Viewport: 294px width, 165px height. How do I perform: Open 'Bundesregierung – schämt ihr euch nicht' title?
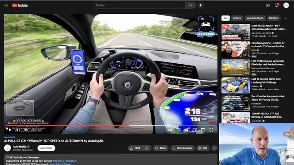[268, 45]
